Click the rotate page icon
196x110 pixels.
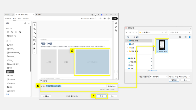pos(8,32)
